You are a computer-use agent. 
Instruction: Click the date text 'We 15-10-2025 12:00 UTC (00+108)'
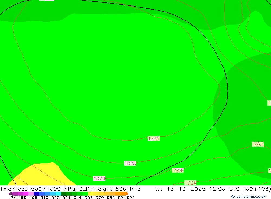pos(213,189)
